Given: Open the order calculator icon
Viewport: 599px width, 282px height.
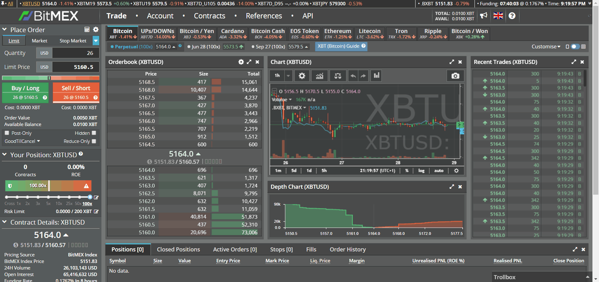Looking at the screenshot, I should (x=87, y=29).
